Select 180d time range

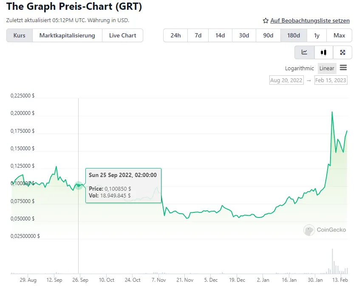pyautogui.click(x=294, y=35)
